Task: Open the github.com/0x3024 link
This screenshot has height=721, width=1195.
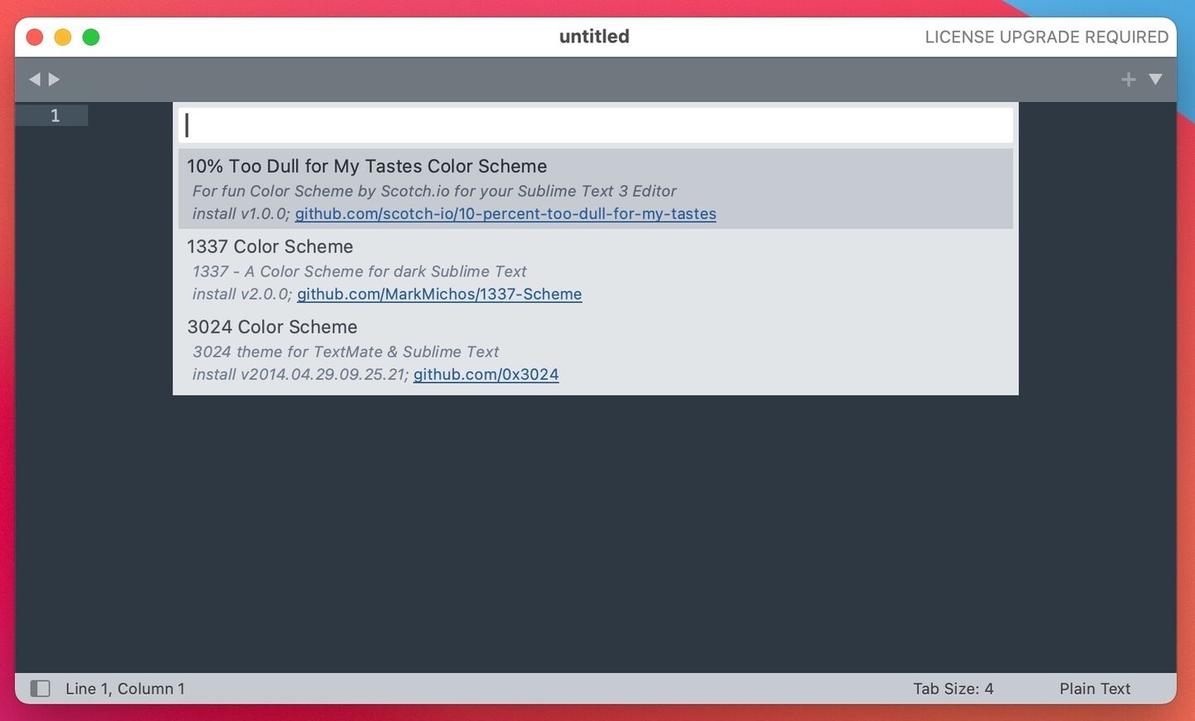Action: 485,375
